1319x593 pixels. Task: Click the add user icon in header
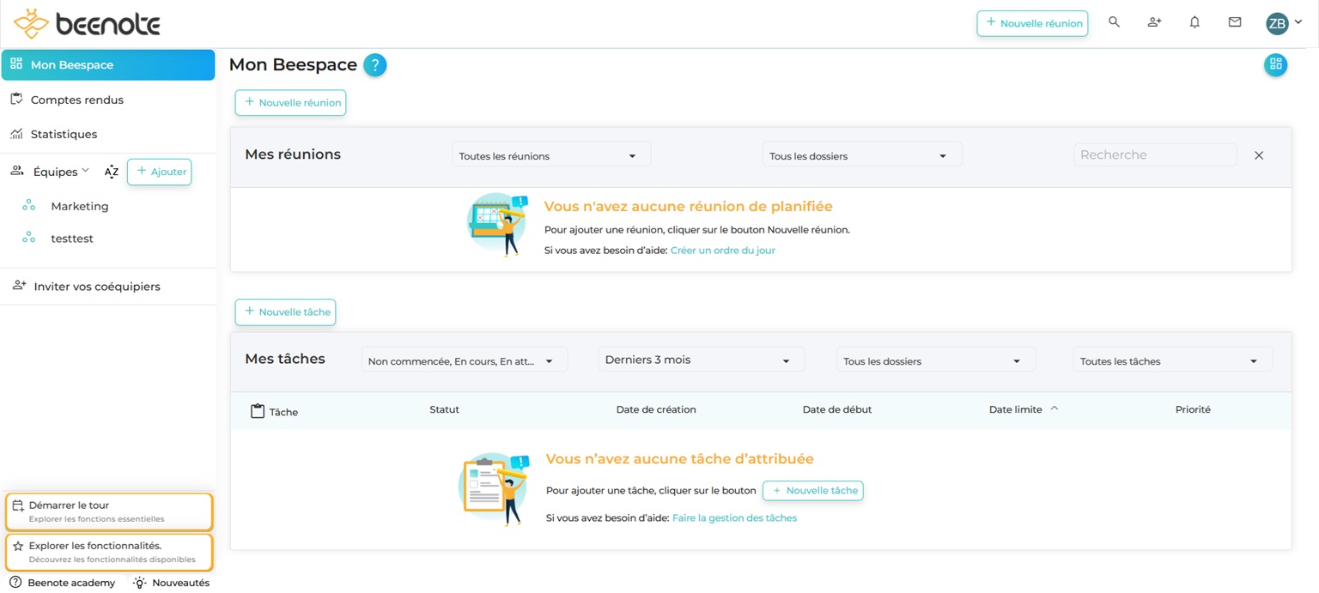click(x=1154, y=22)
